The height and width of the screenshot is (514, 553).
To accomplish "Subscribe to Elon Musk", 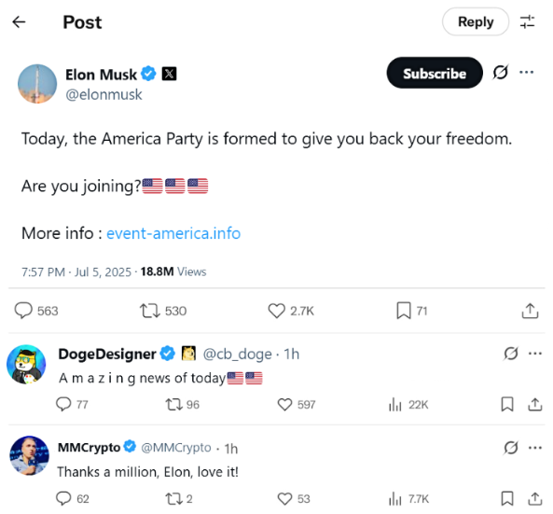I will tap(435, 73).
